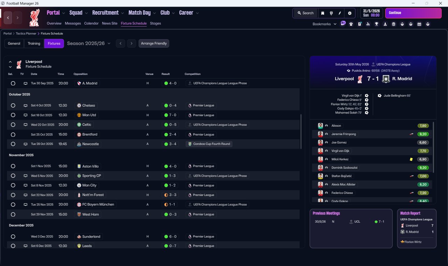Image resolution: width=448 pixels, height=266 pixels.
Task: Open the 9+ unread messages icon
Action: point(343,23)
